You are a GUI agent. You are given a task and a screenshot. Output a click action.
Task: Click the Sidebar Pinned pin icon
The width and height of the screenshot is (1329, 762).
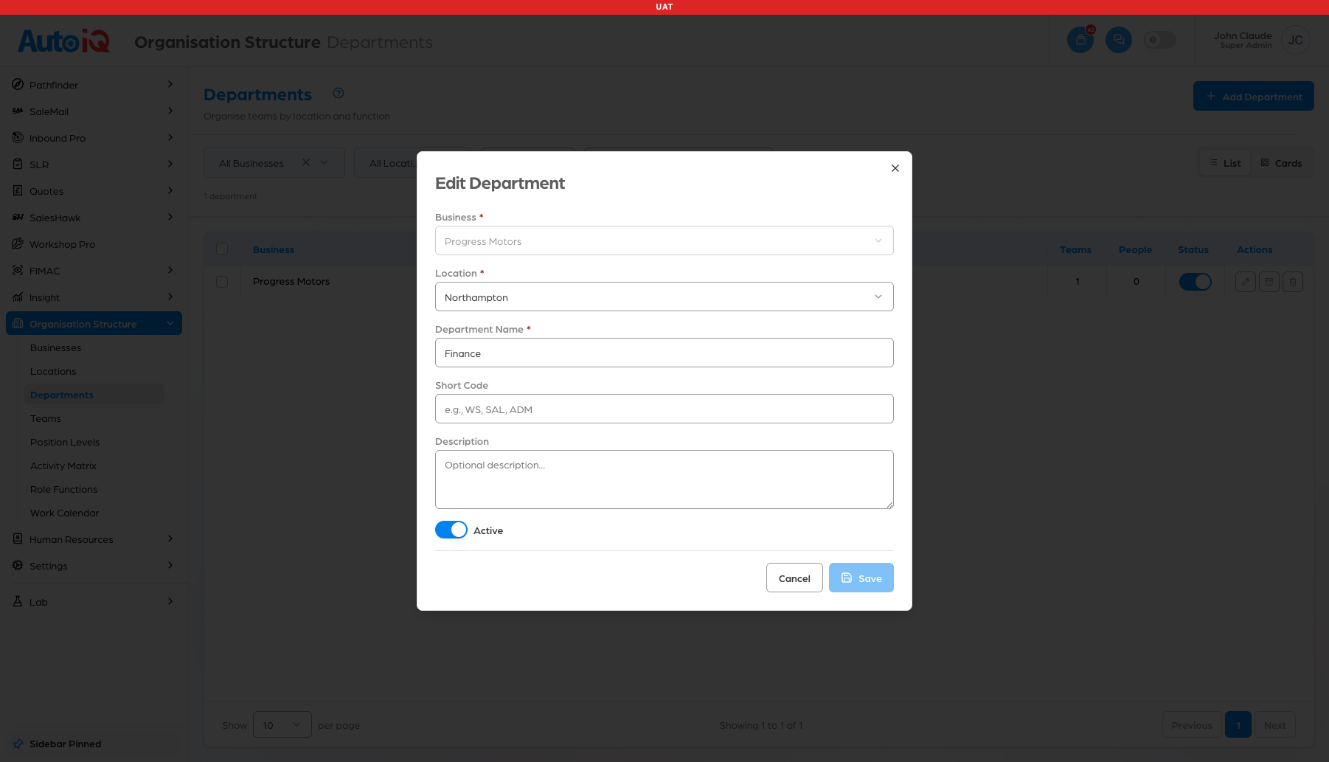[18, 744]
